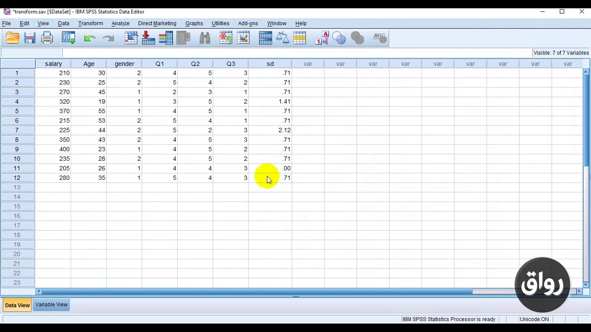This screenshot has width=591, height=332.
Task: Open the Analyze menu
Action: (121, 23)
